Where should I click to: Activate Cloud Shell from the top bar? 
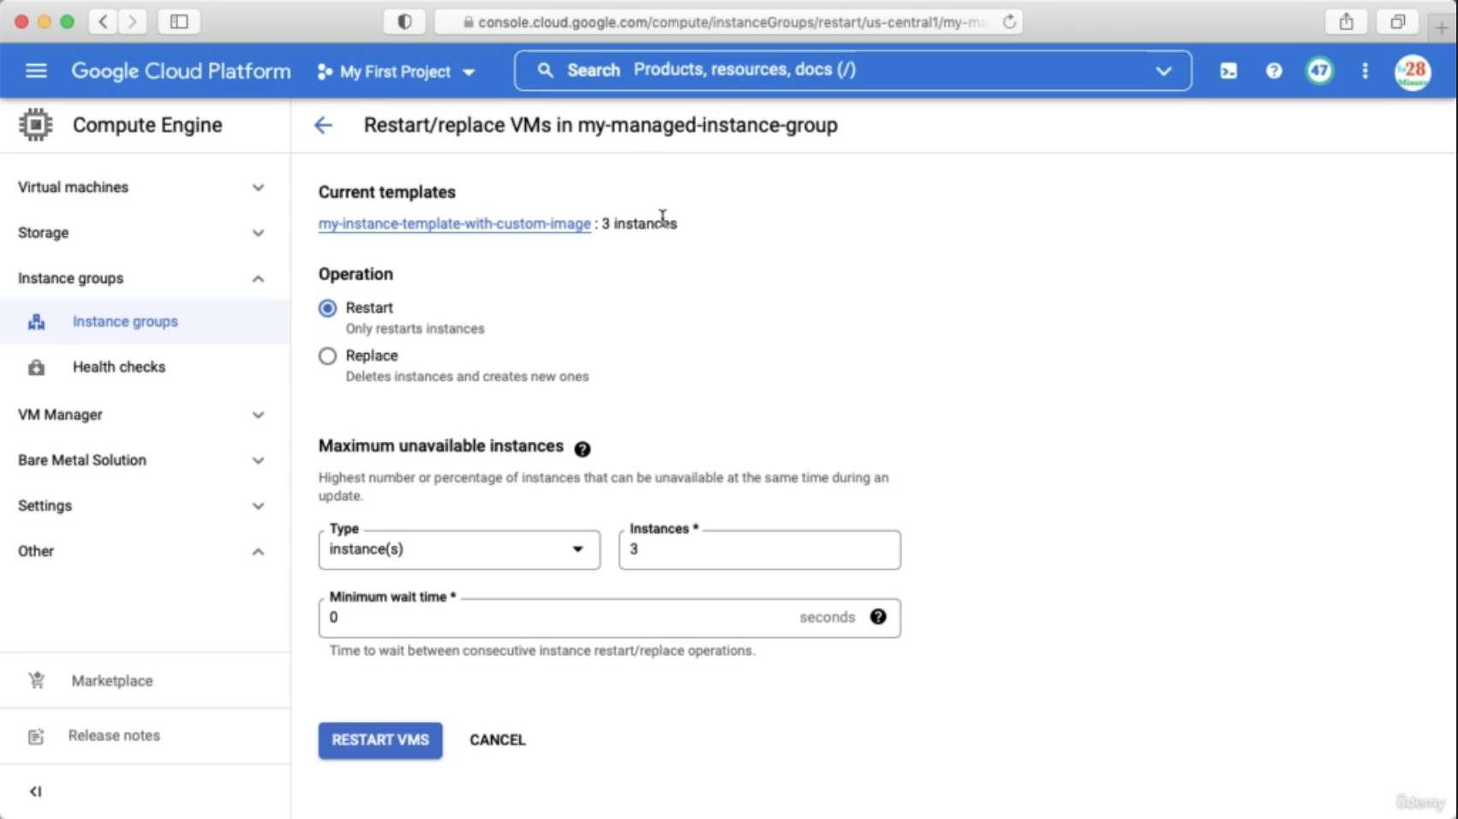click(1228, 71)
